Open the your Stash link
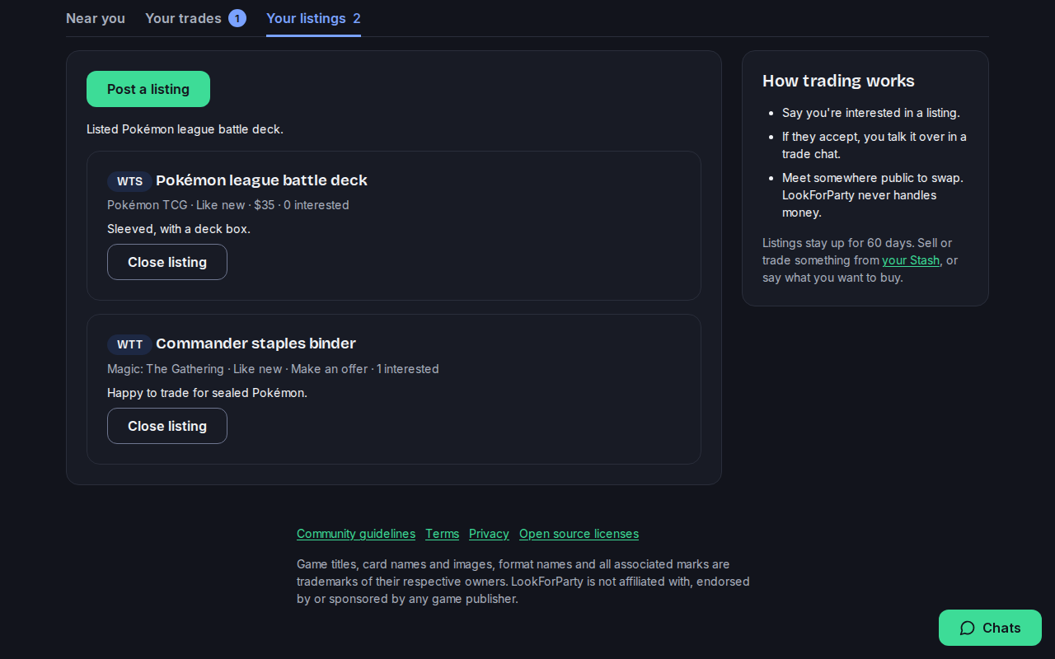Screen dimensions: 1055x659 point(911,260)
